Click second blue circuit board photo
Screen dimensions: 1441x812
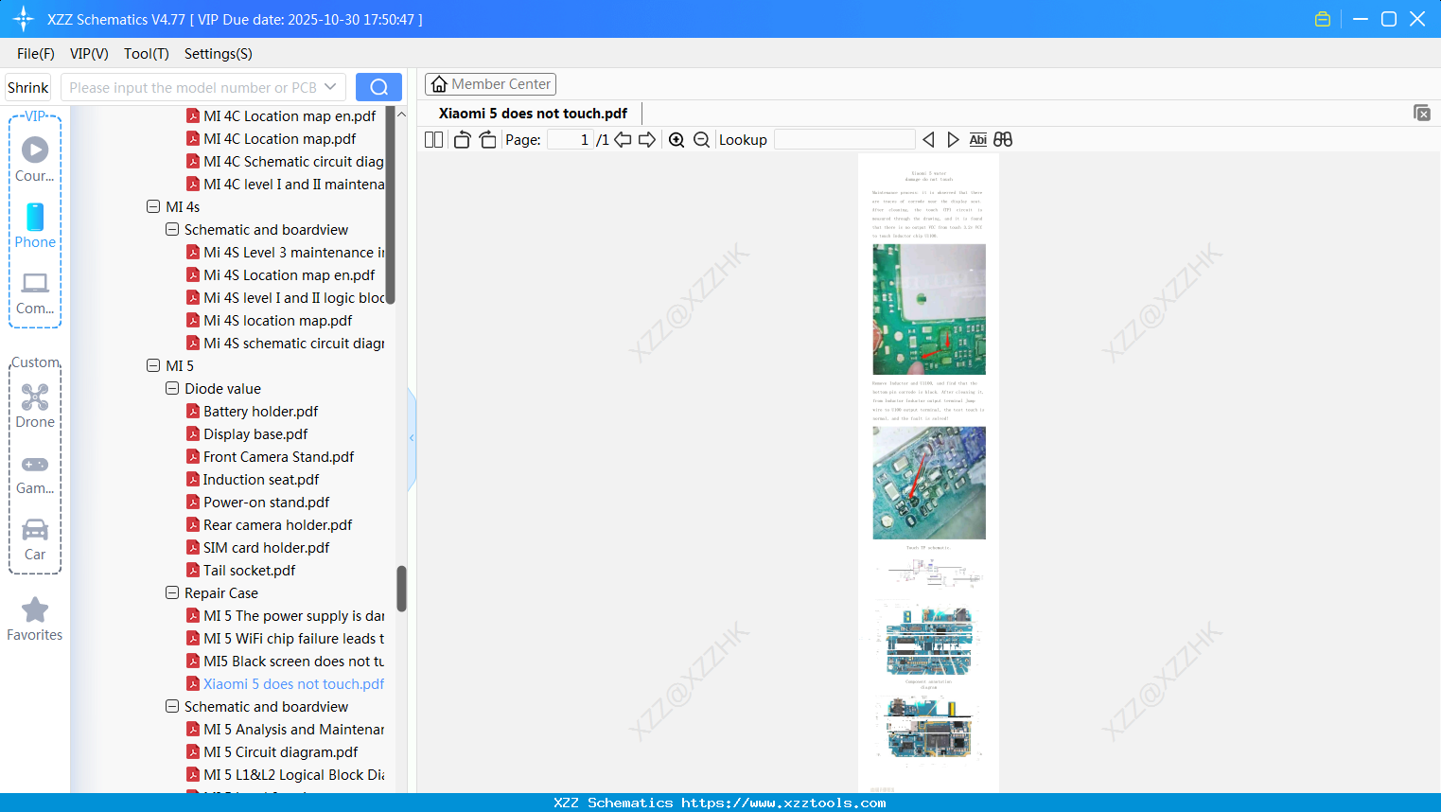929,483
